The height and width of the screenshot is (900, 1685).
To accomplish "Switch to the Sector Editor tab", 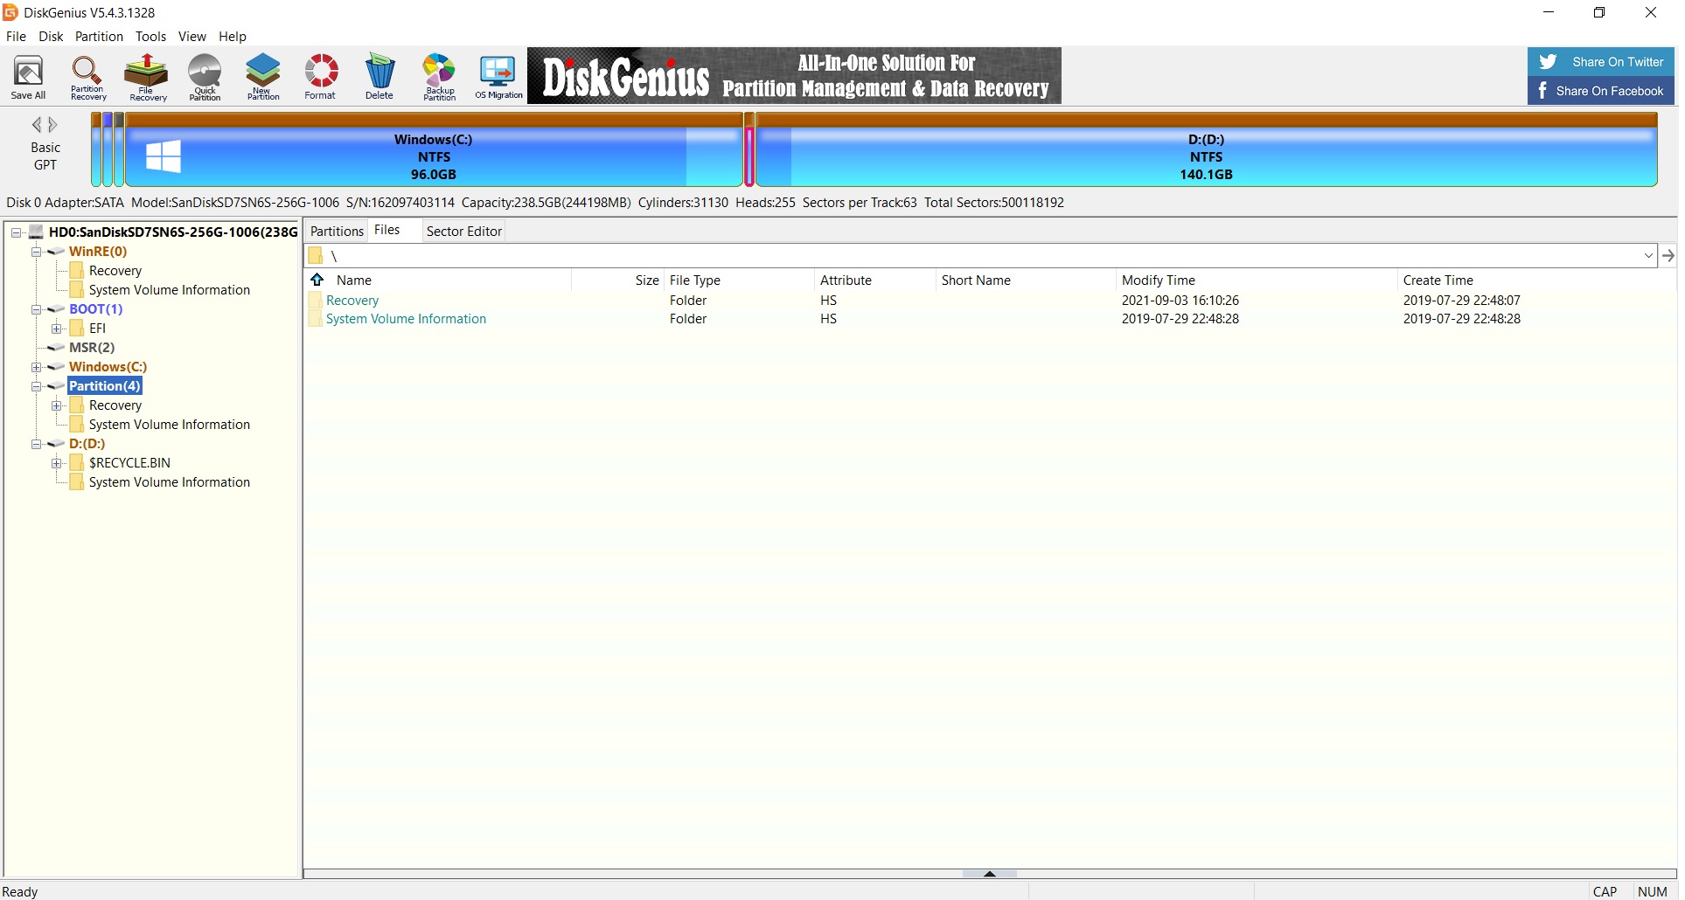I will [464, 232].
